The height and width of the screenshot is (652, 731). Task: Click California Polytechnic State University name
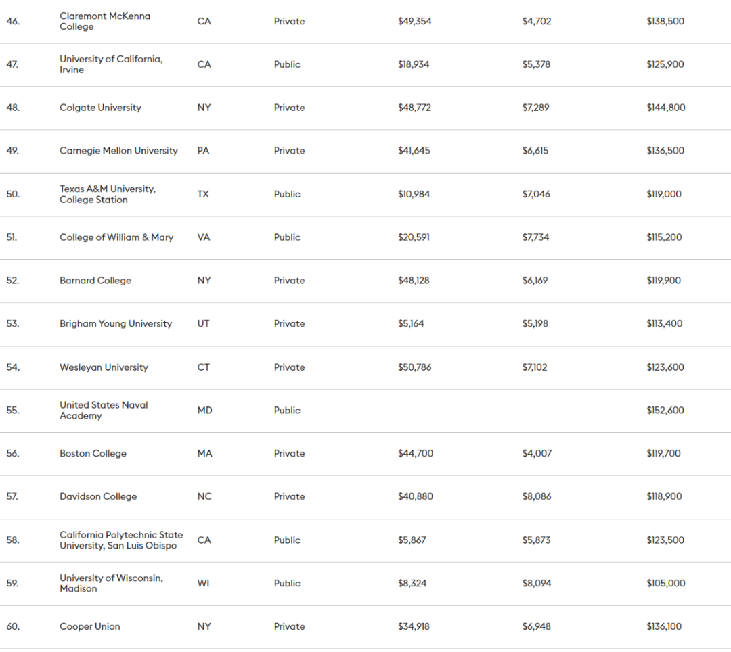tap(121, 540)
